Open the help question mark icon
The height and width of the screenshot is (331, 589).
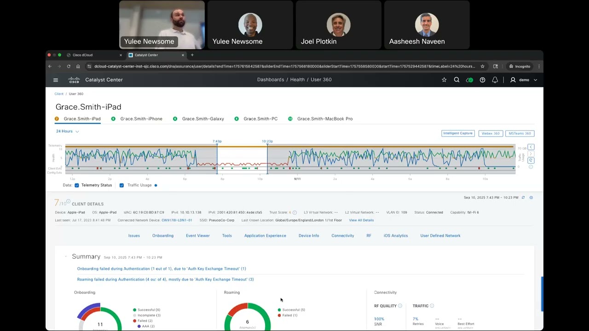(x=482, y=80)
